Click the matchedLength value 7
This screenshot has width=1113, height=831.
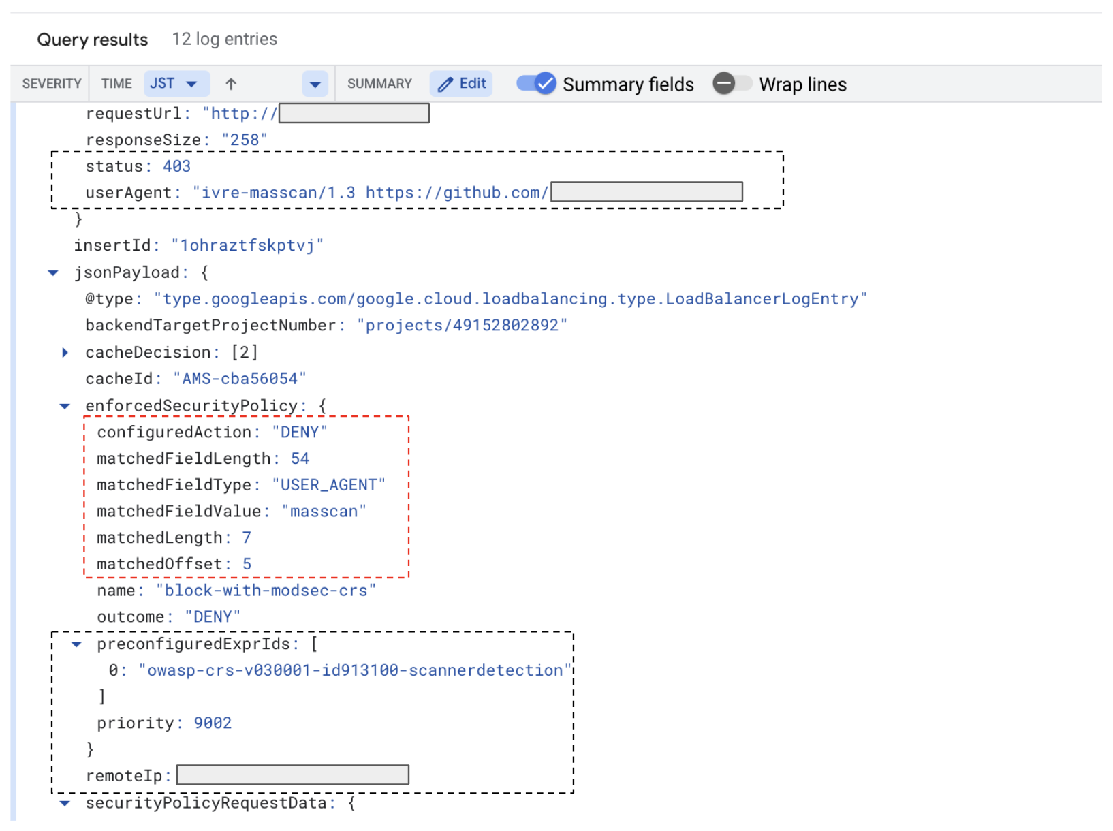pyautogui.click(x=247, y=538)
